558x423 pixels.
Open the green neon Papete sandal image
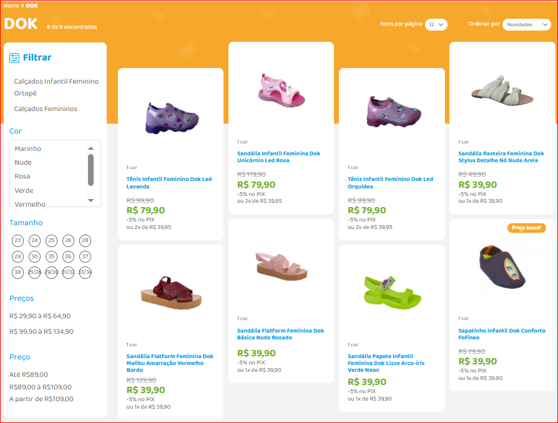[391, 292]
